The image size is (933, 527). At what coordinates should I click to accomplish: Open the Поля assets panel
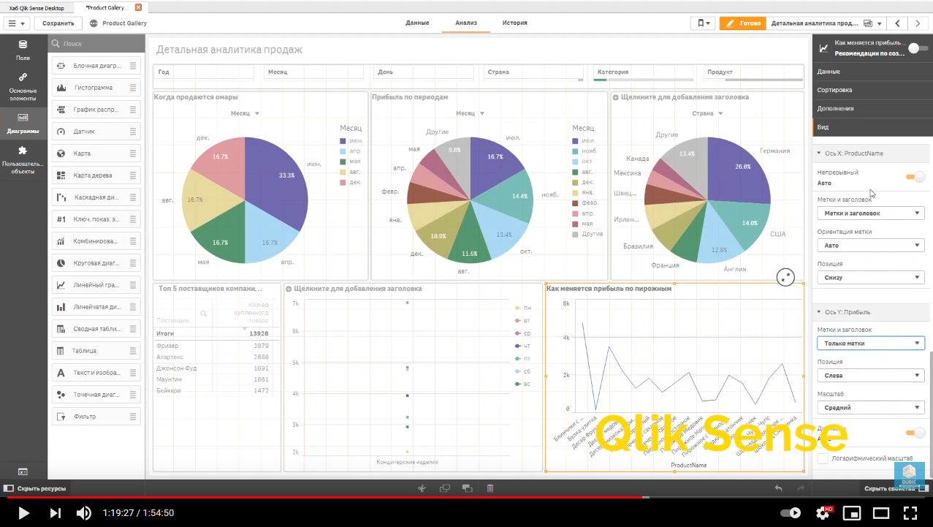tap(23, 50)
